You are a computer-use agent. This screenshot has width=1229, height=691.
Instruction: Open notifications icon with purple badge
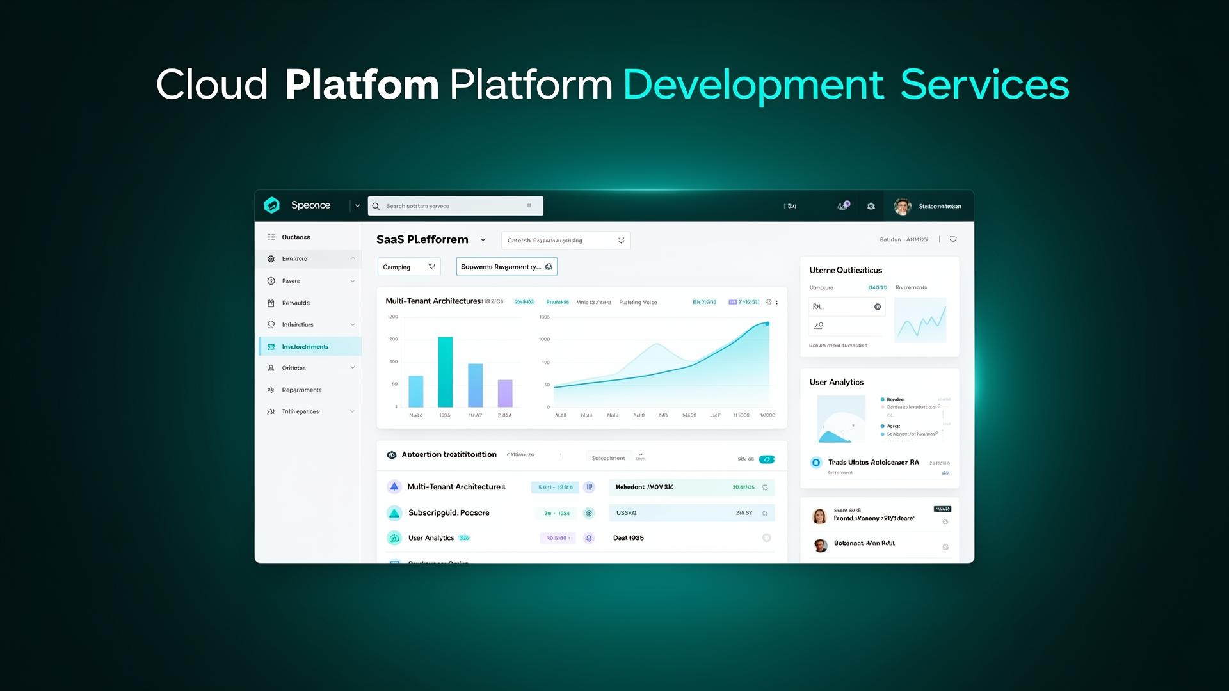(844, 205)
